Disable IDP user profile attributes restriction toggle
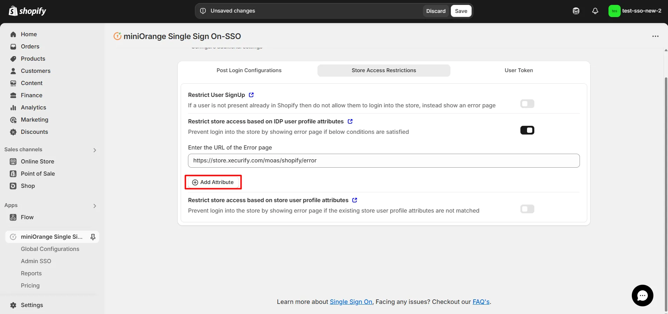The image size is (668, 314). coord(527,130)
